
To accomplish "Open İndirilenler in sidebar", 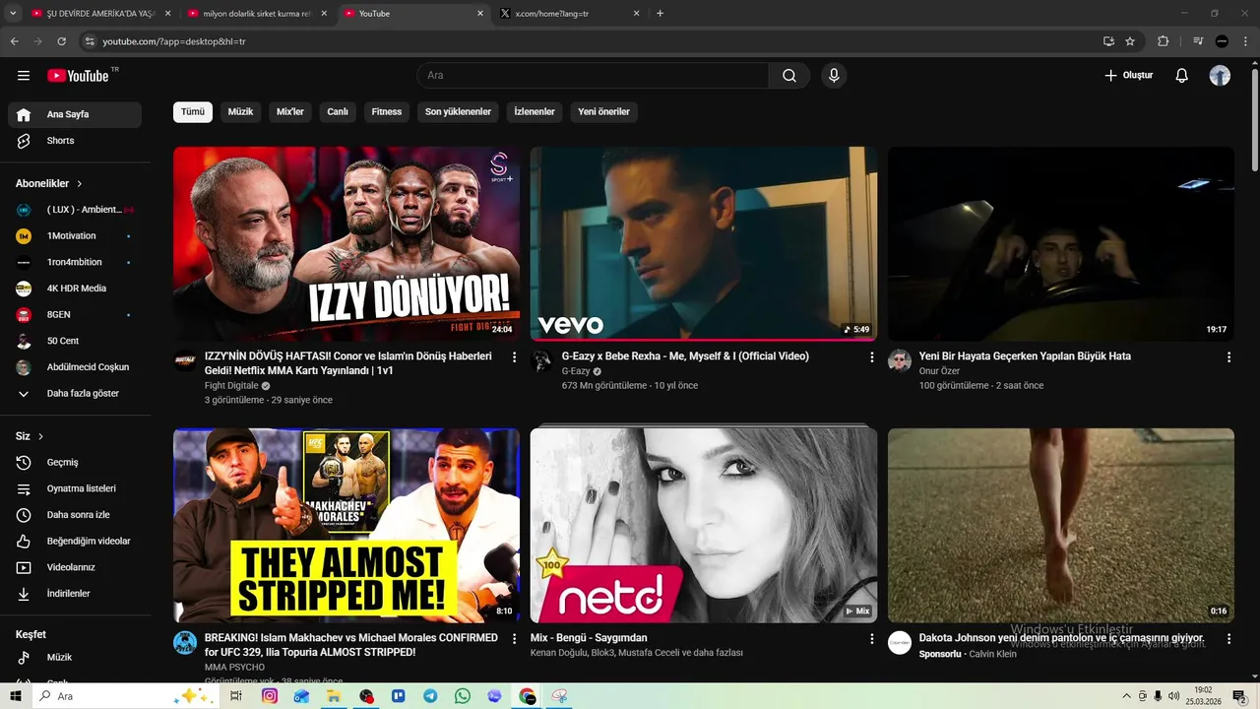I will tap(75, 594).
